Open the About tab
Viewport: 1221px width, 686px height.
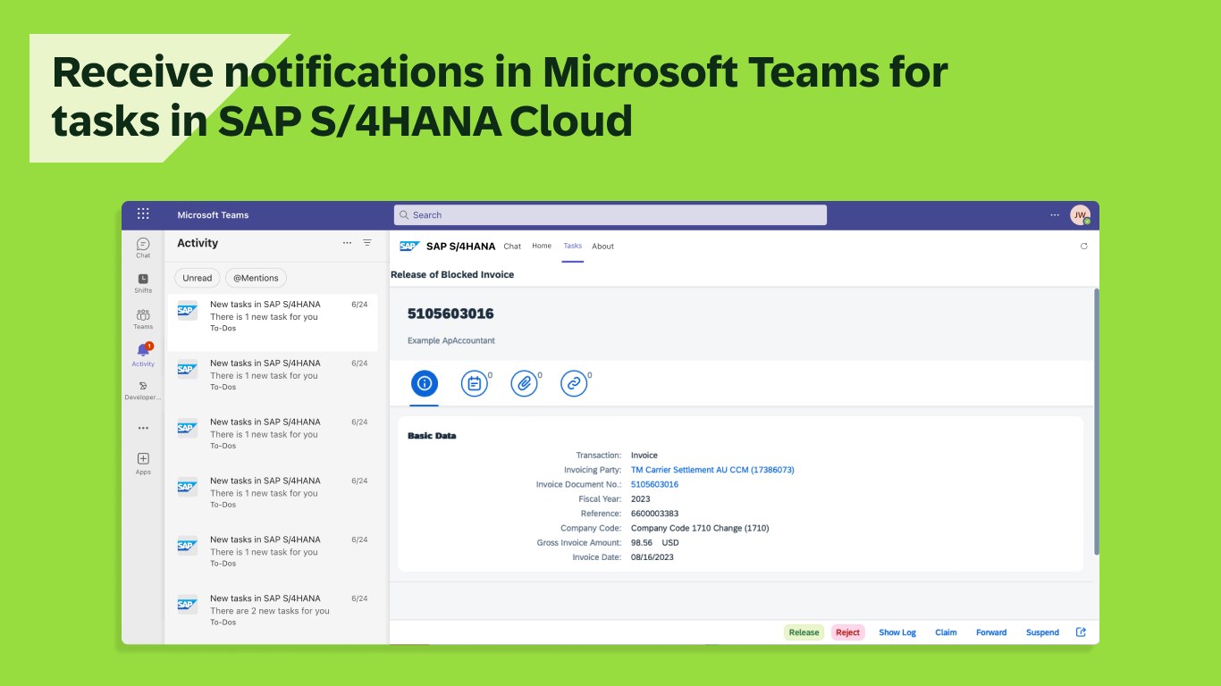603,247
